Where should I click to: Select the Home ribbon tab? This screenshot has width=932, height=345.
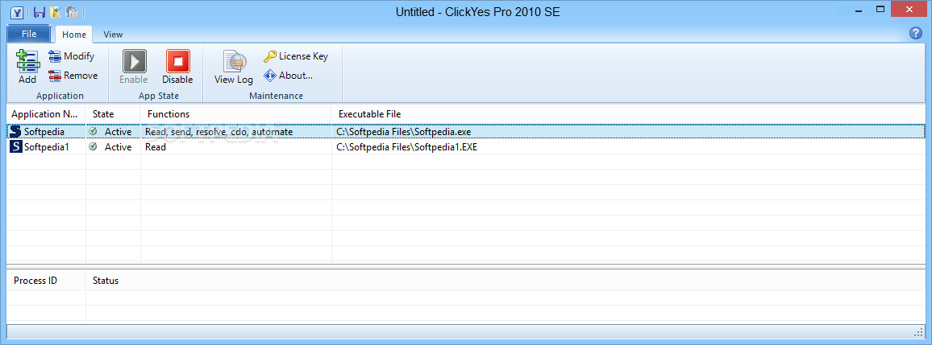tap(73, 35)
